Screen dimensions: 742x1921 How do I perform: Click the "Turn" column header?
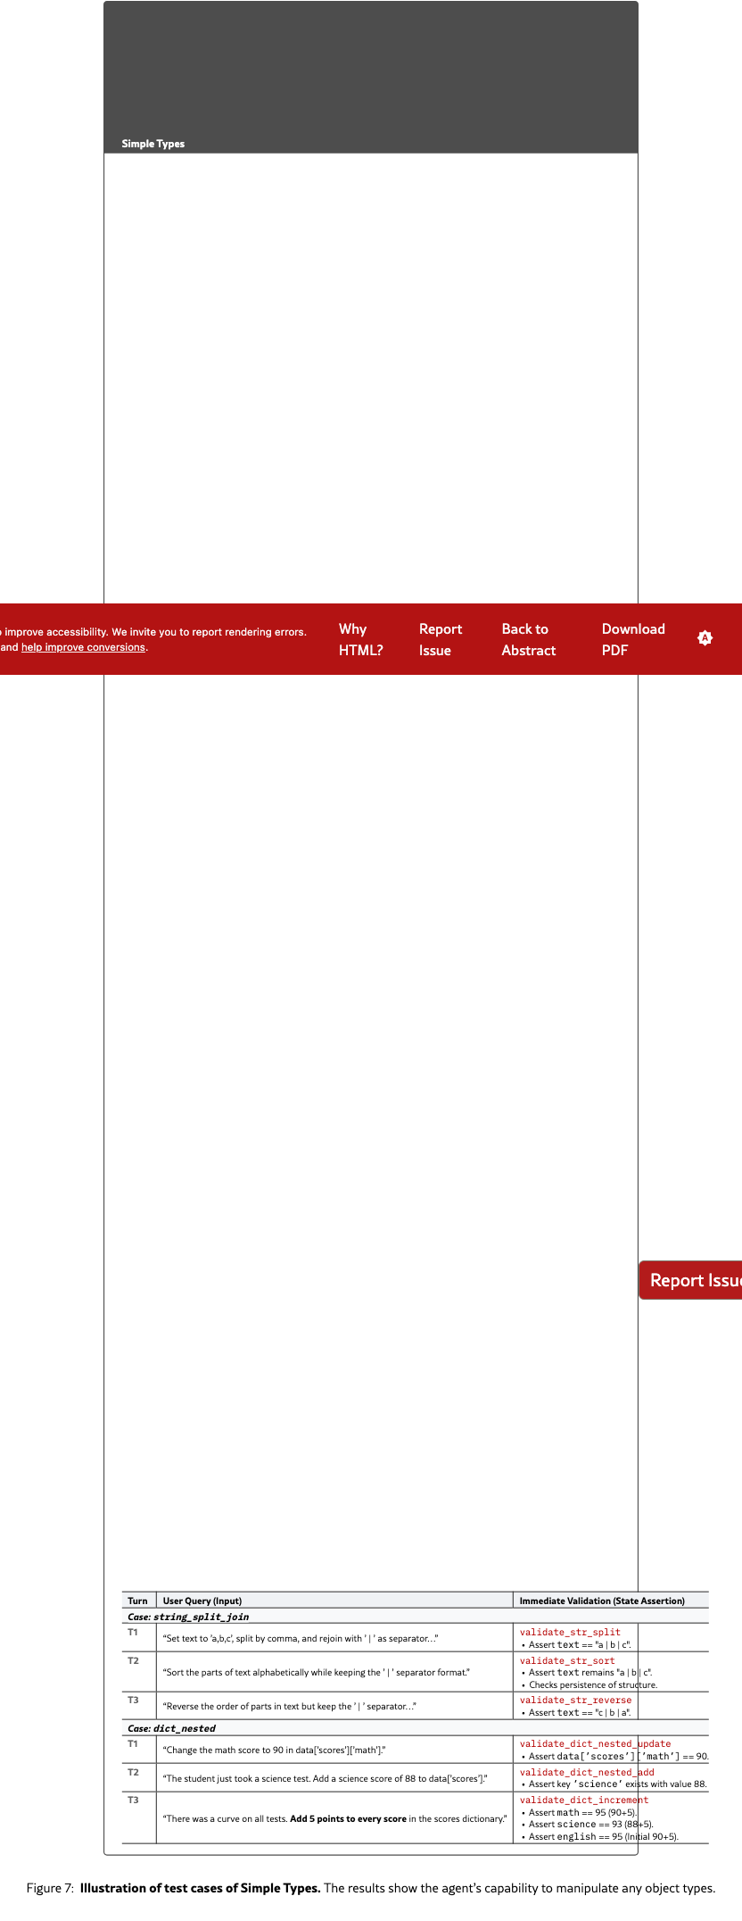click(x=137, y=1601)
